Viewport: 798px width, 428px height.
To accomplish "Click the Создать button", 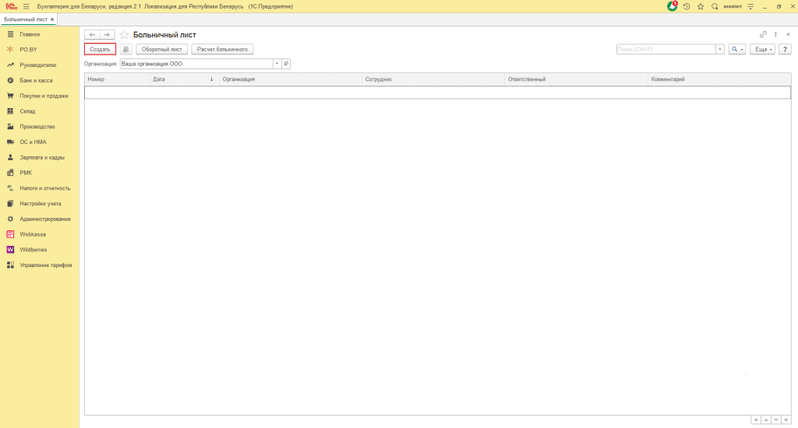I will tap(100, 49).
